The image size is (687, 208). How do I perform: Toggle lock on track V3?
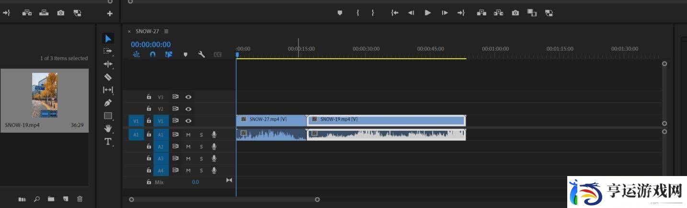[x=149, y=97]
